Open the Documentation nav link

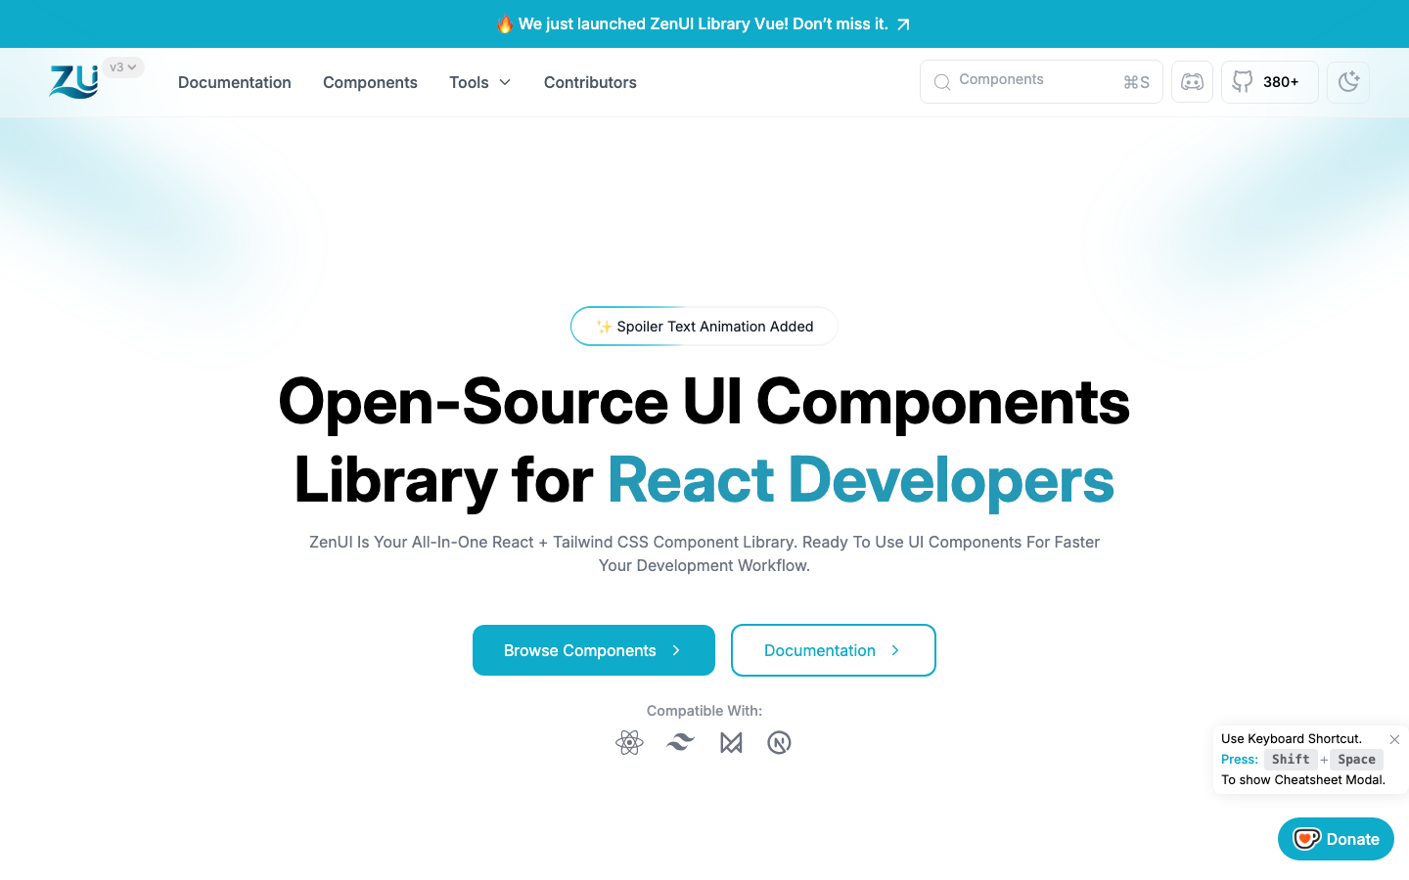click(x=235, y=82)
